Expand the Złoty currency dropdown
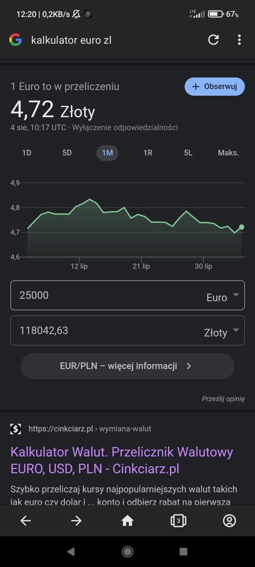 pyautogui.click(x=222, y=332)
